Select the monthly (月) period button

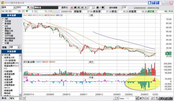79,8
